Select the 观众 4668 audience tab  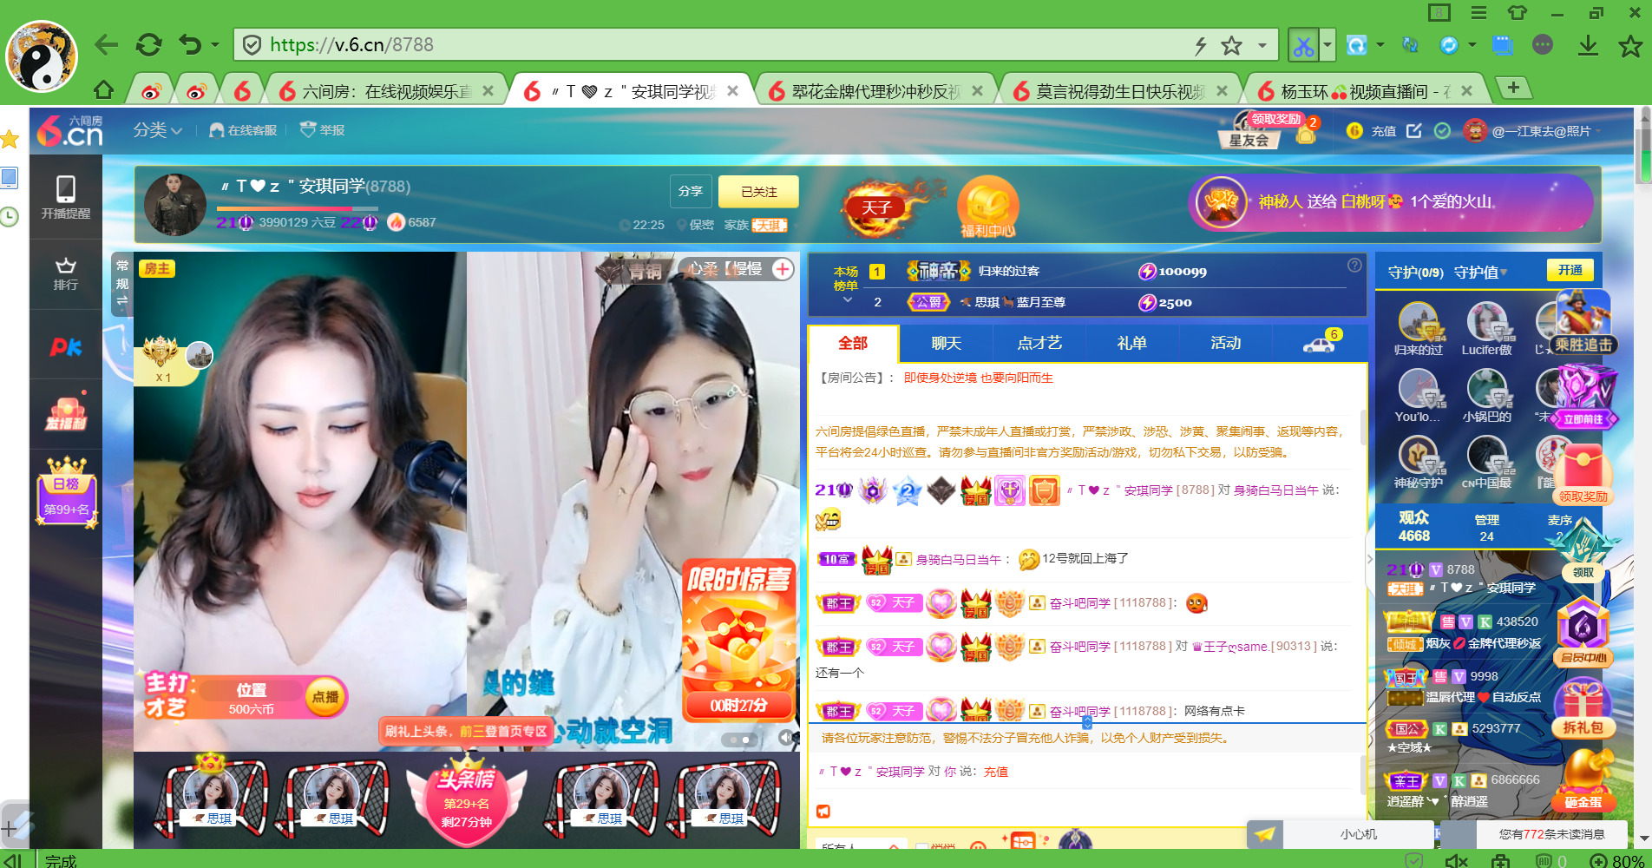(x=1413, y=526)
